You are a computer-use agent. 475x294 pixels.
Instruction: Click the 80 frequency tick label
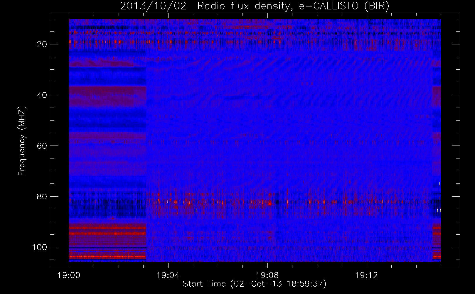tap(42, 196)
